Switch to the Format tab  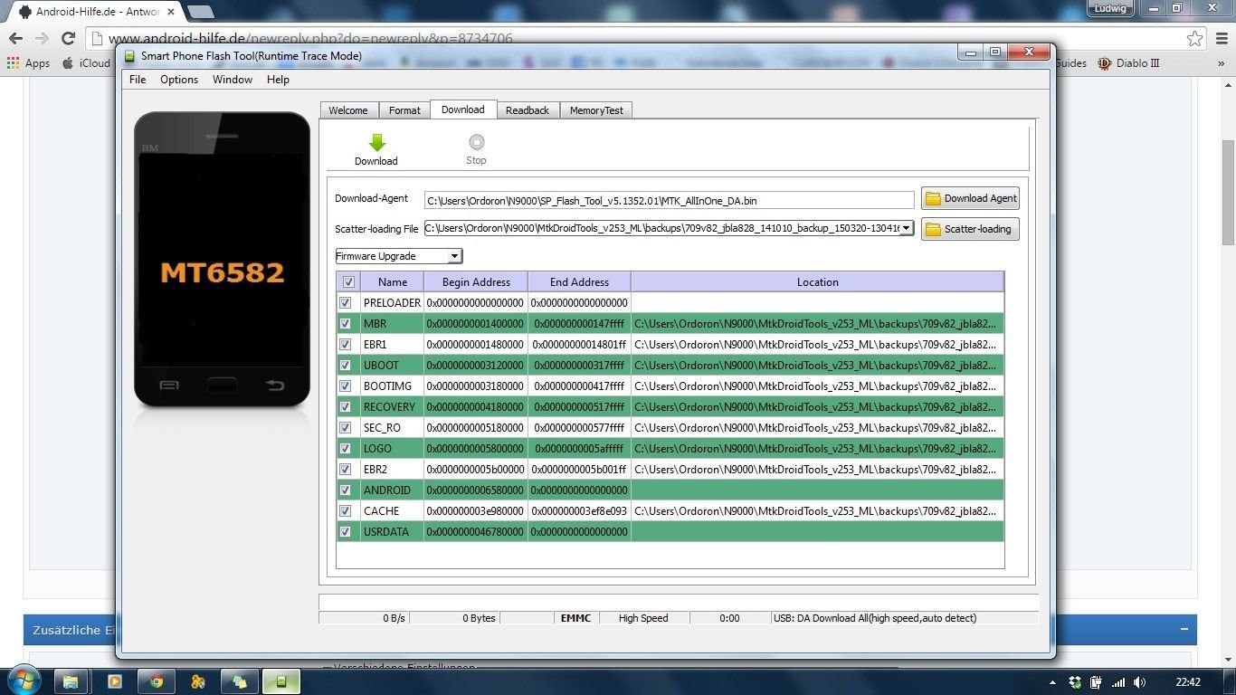click(x=404, y=110)
